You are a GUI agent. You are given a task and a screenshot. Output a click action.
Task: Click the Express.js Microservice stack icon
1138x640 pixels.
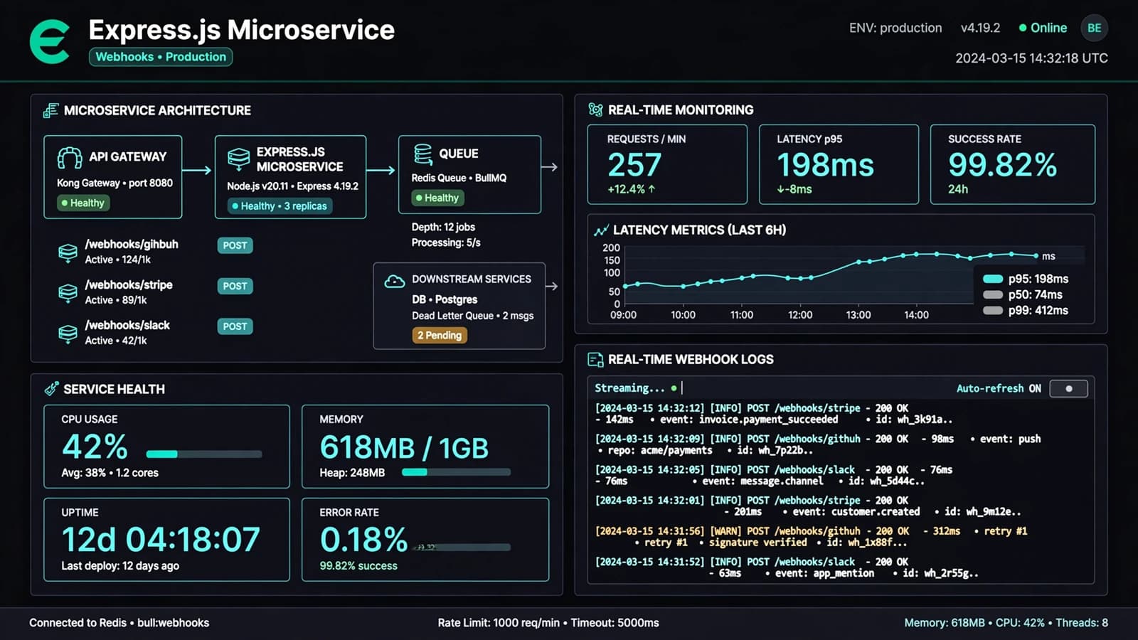click(238, 158)
